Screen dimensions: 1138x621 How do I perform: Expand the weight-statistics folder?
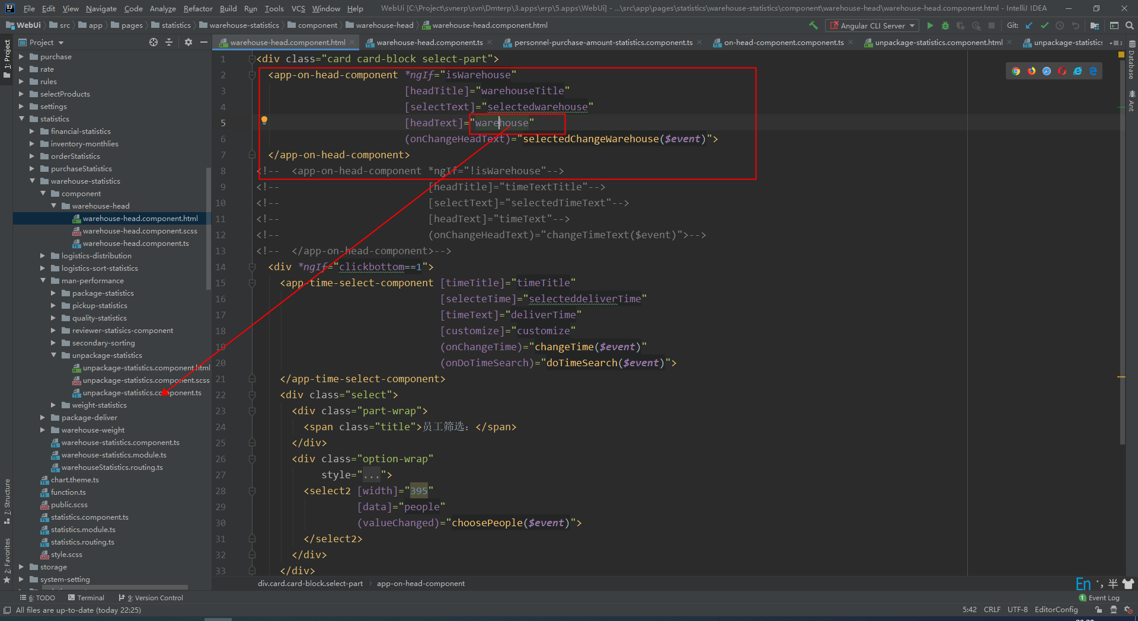(53, 405)
